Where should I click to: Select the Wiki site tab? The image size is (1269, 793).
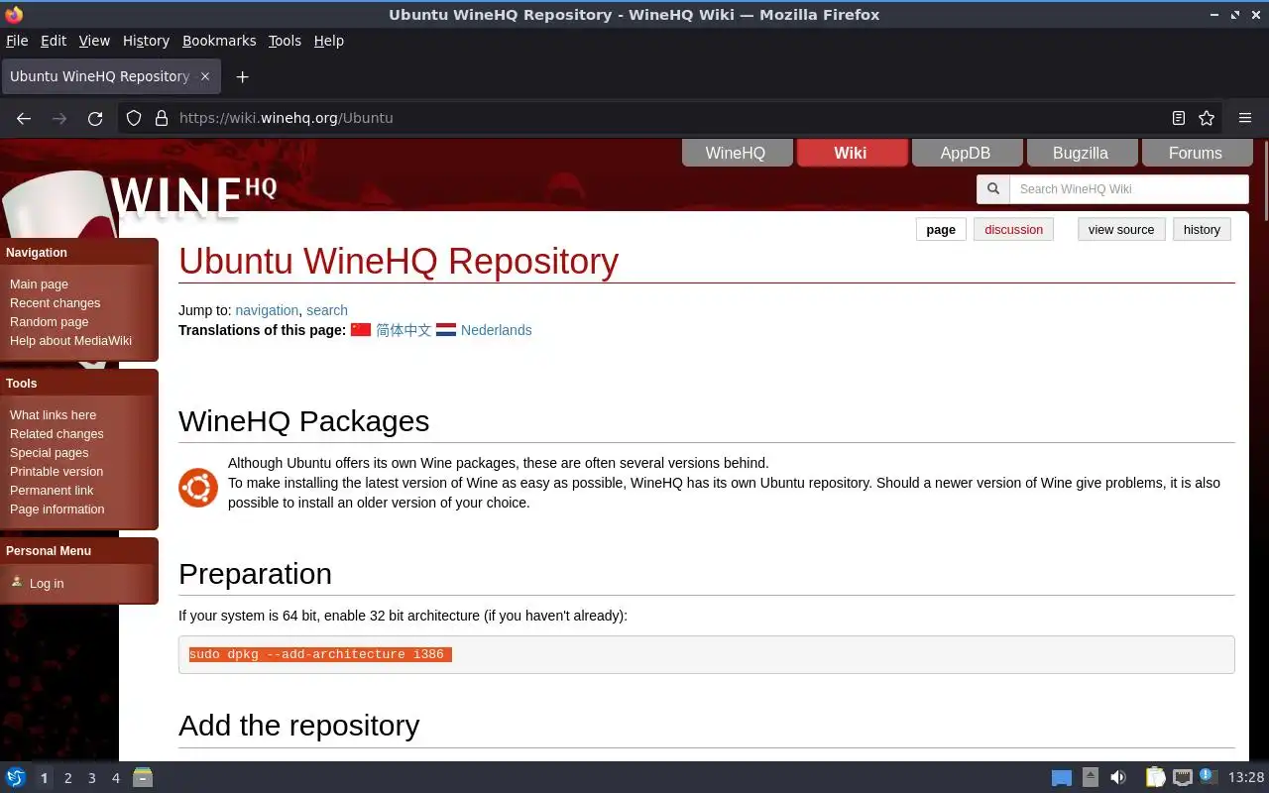851,153
